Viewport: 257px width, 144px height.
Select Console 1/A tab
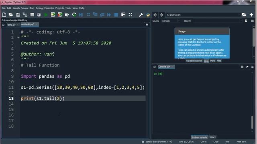tap(166, 67)
